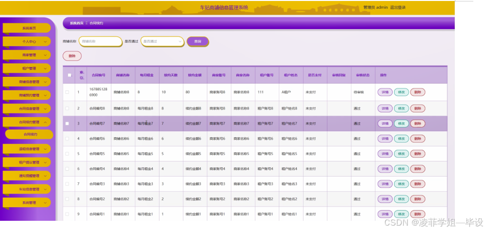Click 修改 for the 合同编号4 row
The width and height of the screenshot is (485, 231).
(x=401, y=169)
